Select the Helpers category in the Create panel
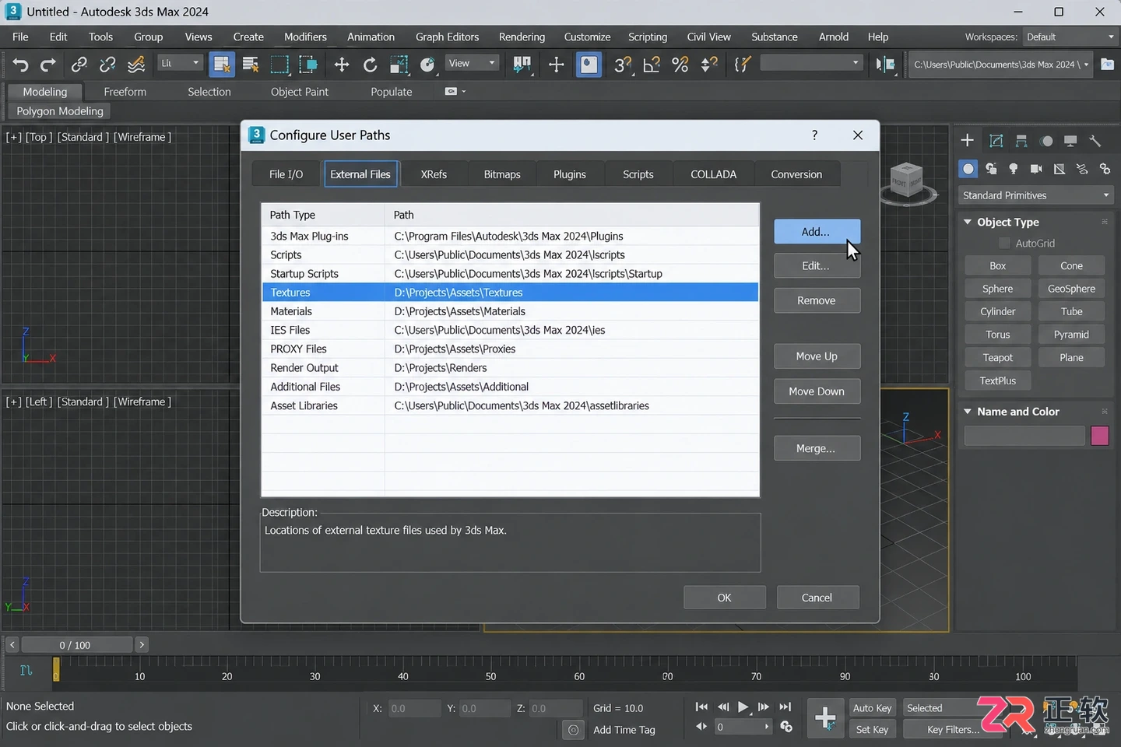 [x=1059, y=169]
